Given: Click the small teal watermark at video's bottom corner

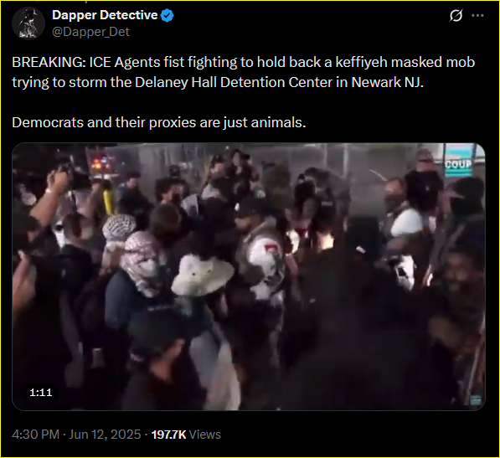Looking at the screenshot, I should (476, 399).
